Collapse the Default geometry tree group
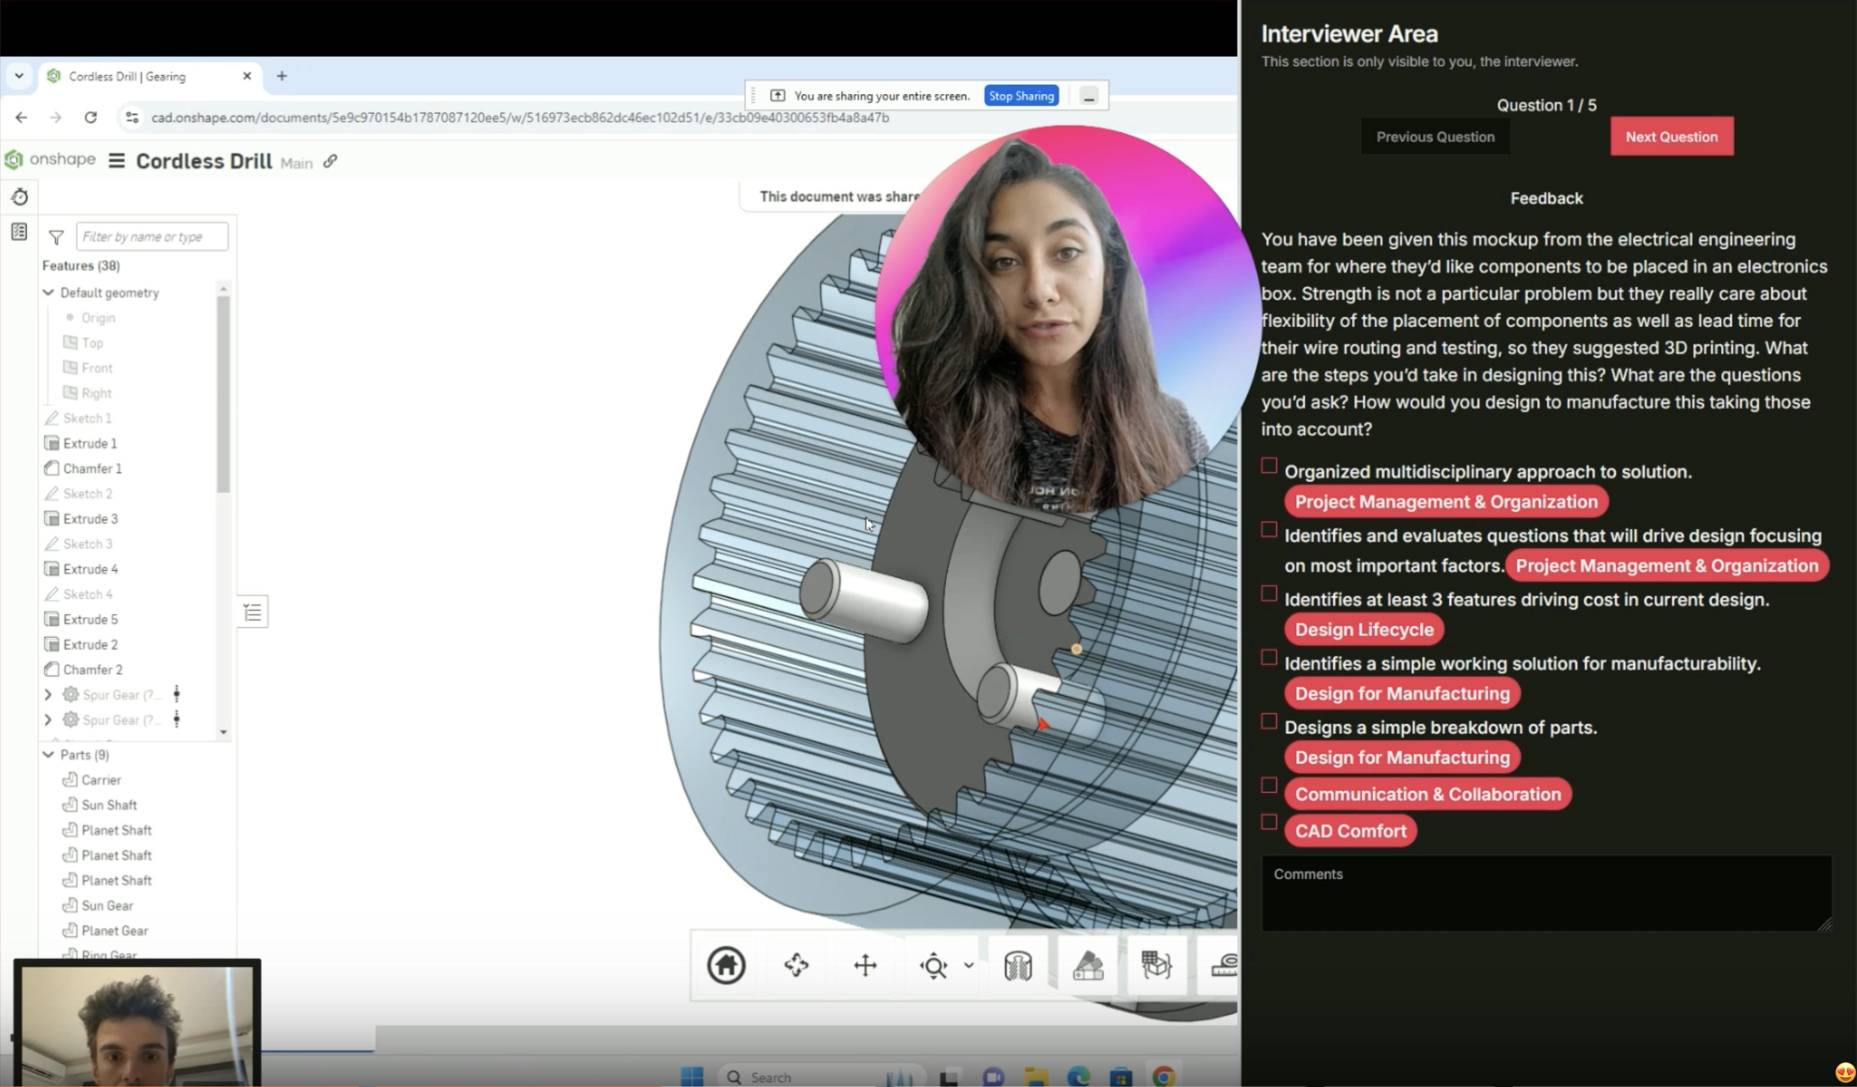The height and width of the screenshot is (1087, 1857). click(x=49, y=293)
